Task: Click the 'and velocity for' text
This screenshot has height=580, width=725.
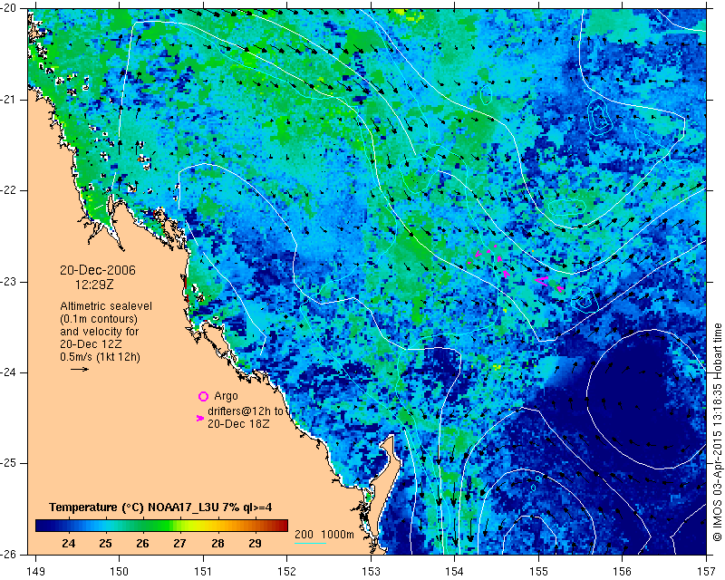Action: coord(100,332)
